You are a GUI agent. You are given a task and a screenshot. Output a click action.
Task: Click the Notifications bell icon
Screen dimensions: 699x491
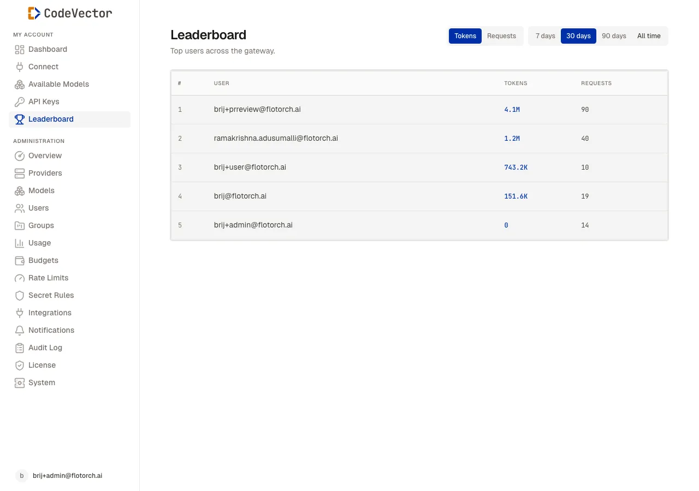[20, 330]
